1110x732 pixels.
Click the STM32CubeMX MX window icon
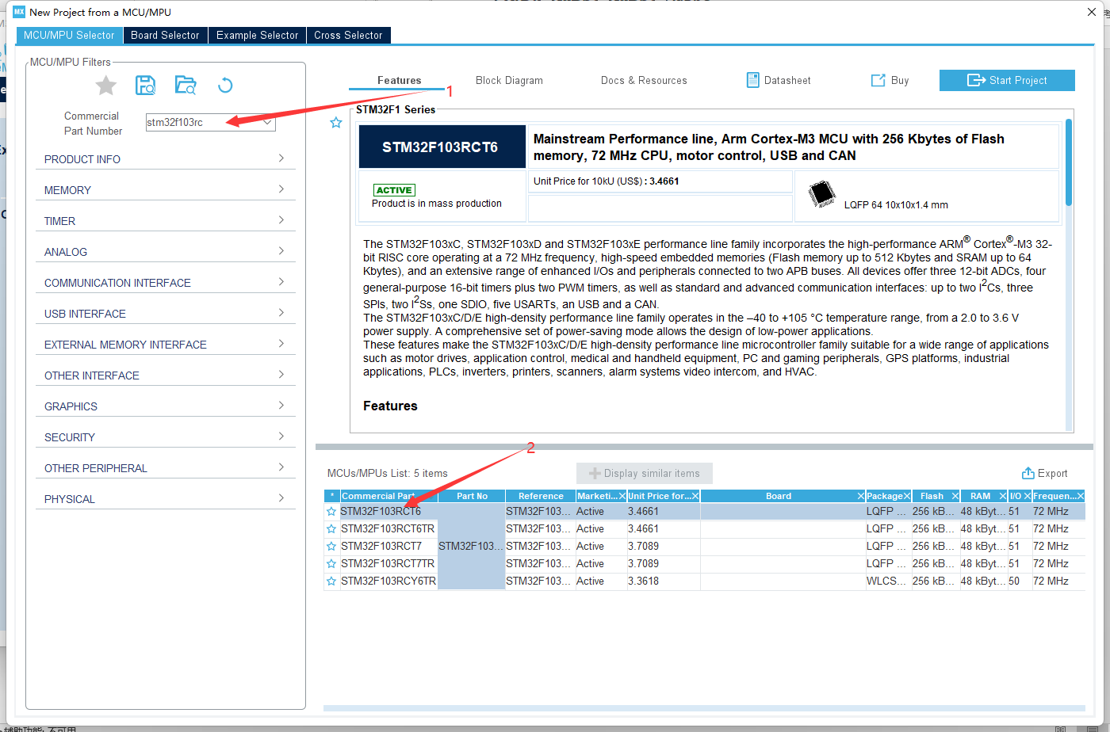coord(19,12)
